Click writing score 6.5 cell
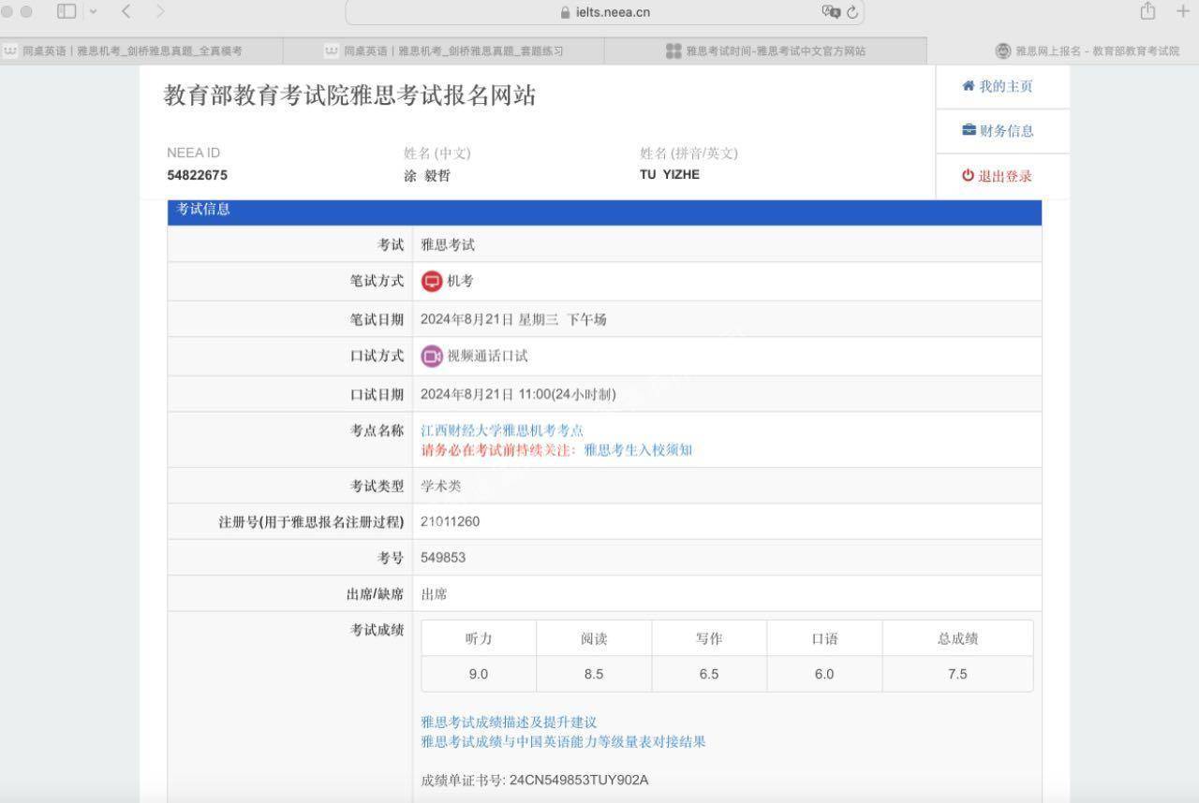 coord(709,674)
